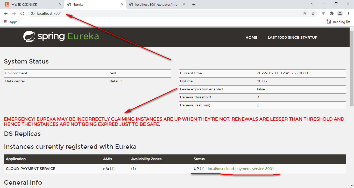Click the Application column header
The height and width of the screenshot is (188, 354).
coord(16,159)
